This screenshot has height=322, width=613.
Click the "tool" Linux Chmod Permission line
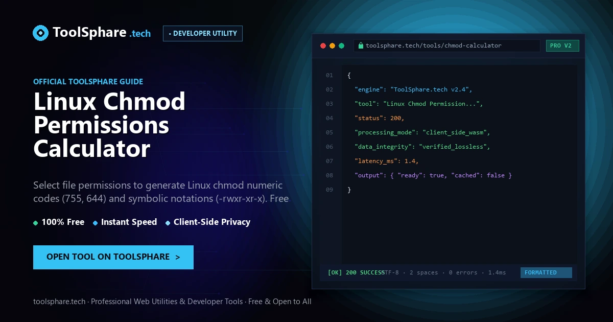coord(419,104)
